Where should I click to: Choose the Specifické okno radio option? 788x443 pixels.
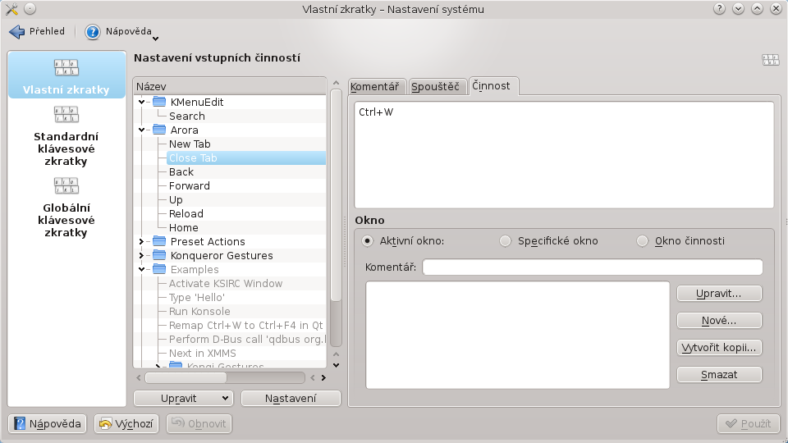point(505,241)
